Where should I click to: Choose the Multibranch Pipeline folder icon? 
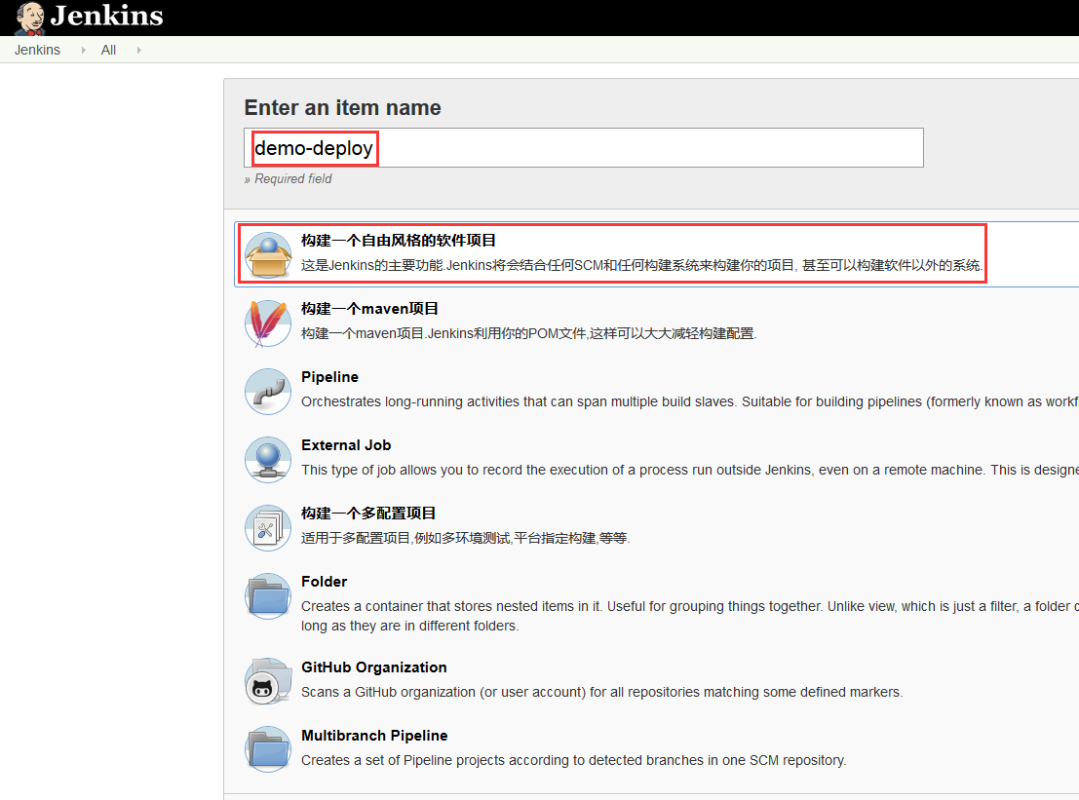click(268, 749)
